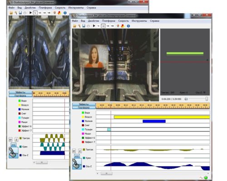Click the blue info icon in front window toolbar
The width and height of the screenshot is (227, 181).
tap(128, 26)
